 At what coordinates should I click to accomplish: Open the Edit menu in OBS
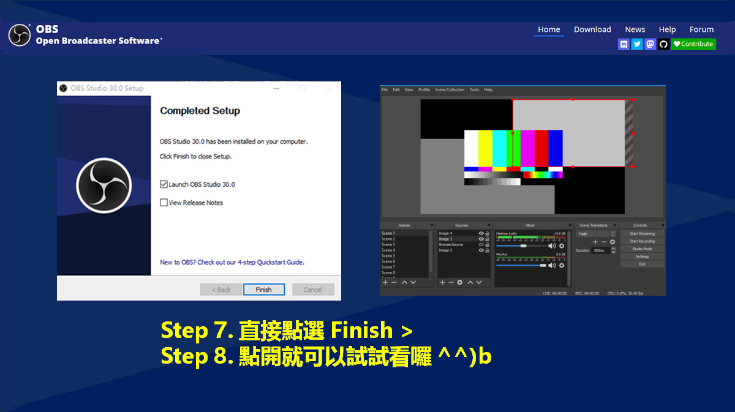coord(396,90)
